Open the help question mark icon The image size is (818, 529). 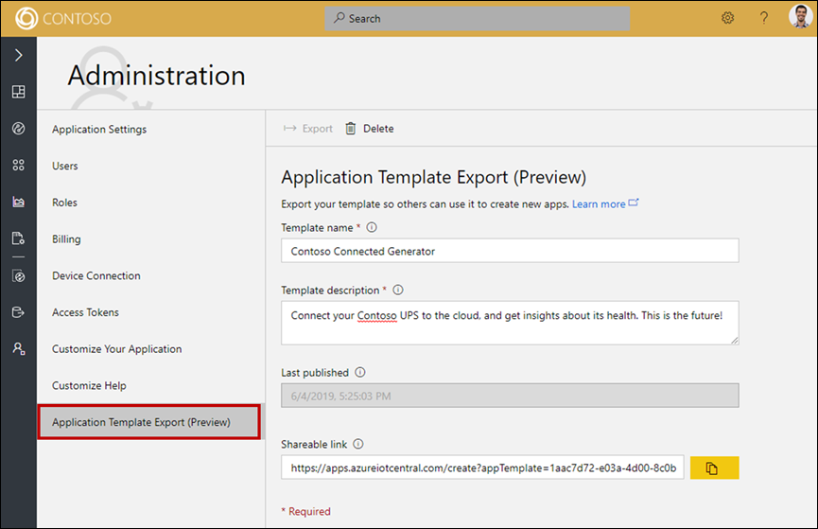pos(764,18)
